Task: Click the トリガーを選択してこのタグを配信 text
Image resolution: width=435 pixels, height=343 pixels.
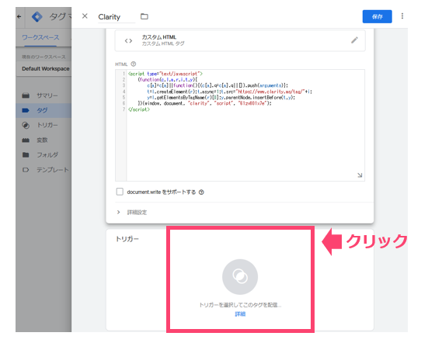Action: coord(240,305)
